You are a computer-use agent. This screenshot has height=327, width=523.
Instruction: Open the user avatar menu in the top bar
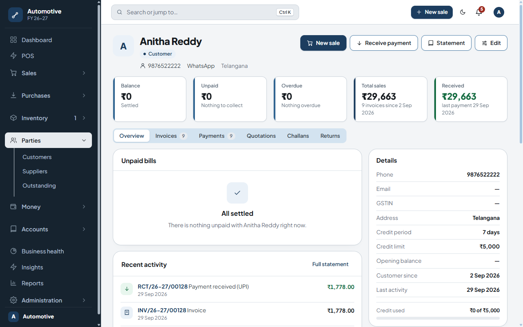[499, 12]
